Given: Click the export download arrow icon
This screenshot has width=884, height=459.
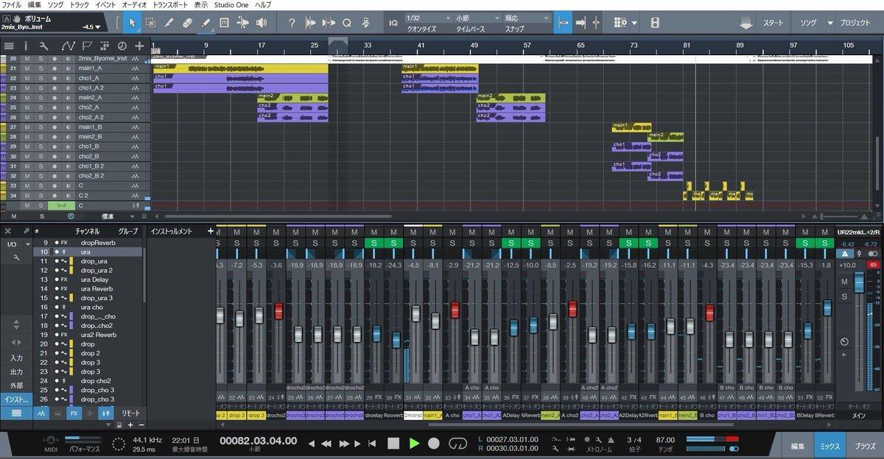Looking at the screenshot, I should 746,24.
